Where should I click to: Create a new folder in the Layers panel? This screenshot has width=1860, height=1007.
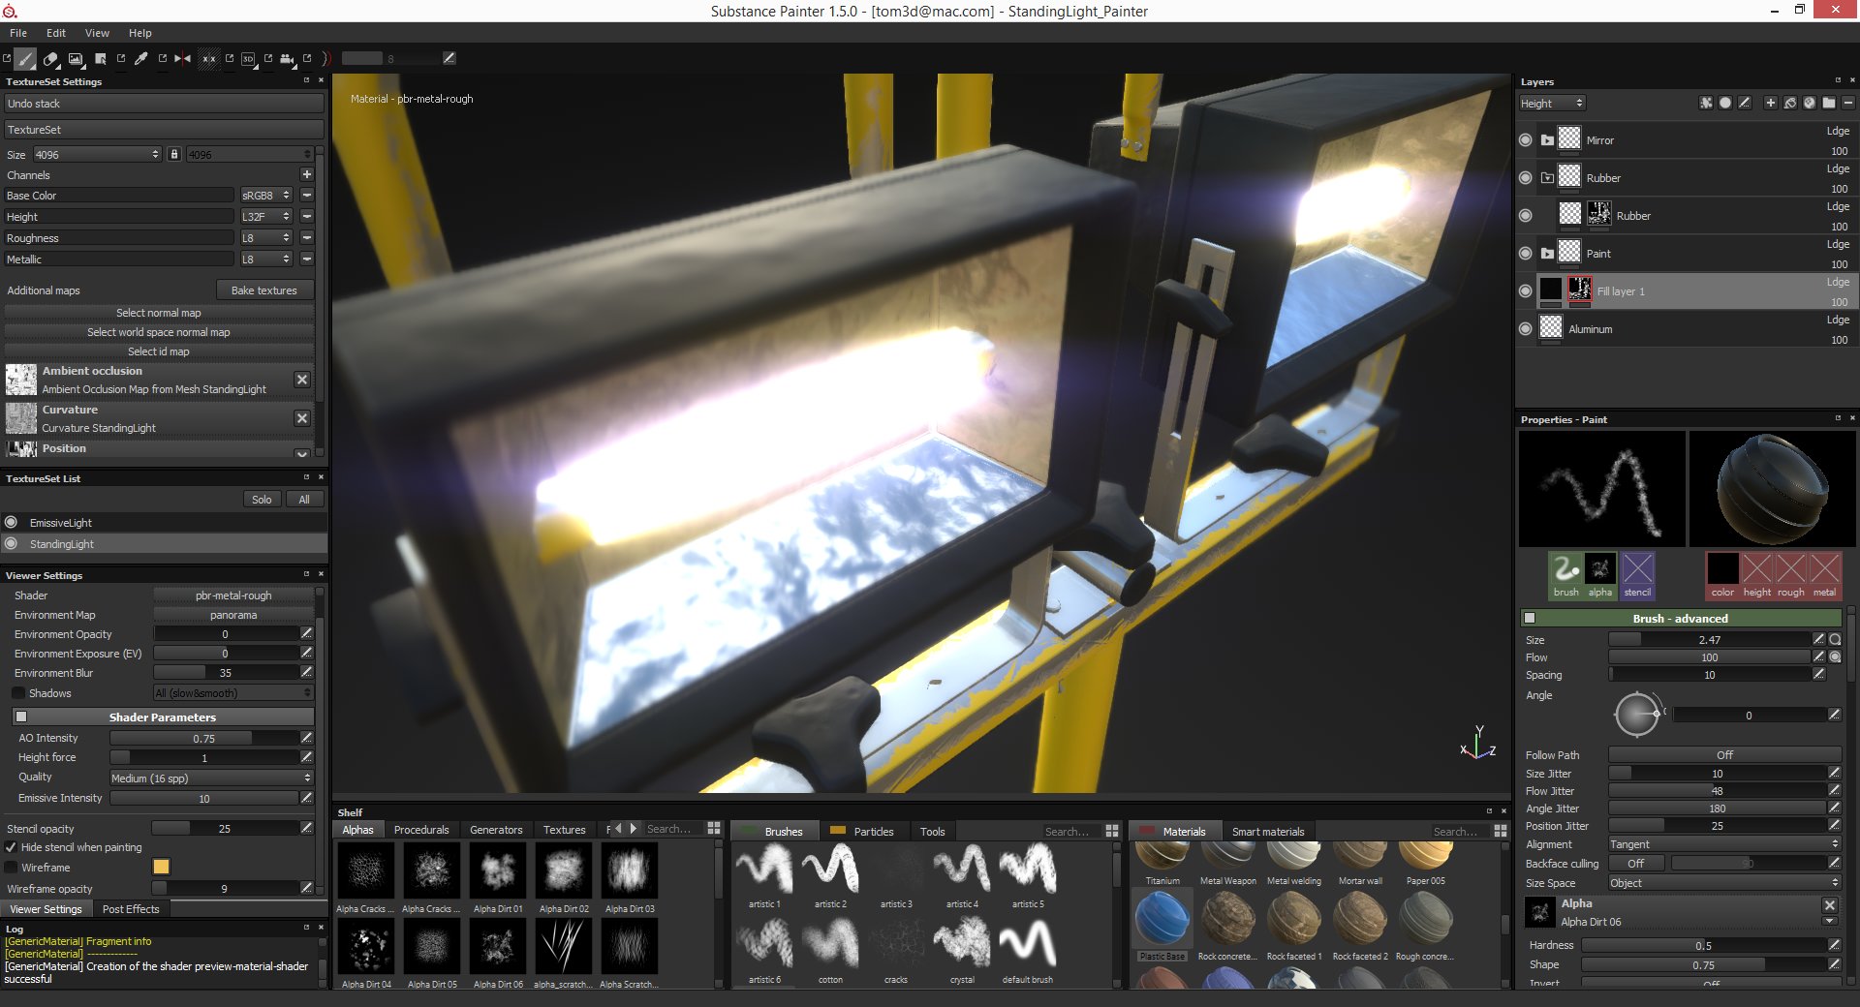click(x=1829, y=104)
